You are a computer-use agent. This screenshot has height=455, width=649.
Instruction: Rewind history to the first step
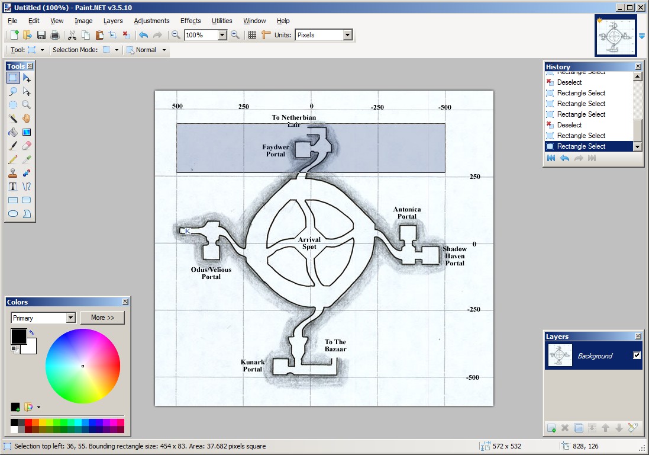click(551, 158)
